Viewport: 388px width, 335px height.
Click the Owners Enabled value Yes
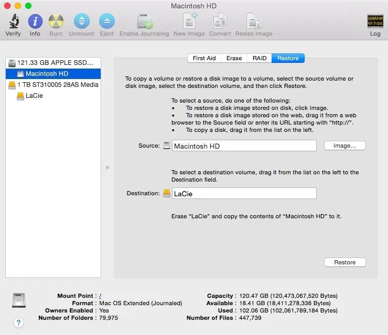[x=104, y=310]
